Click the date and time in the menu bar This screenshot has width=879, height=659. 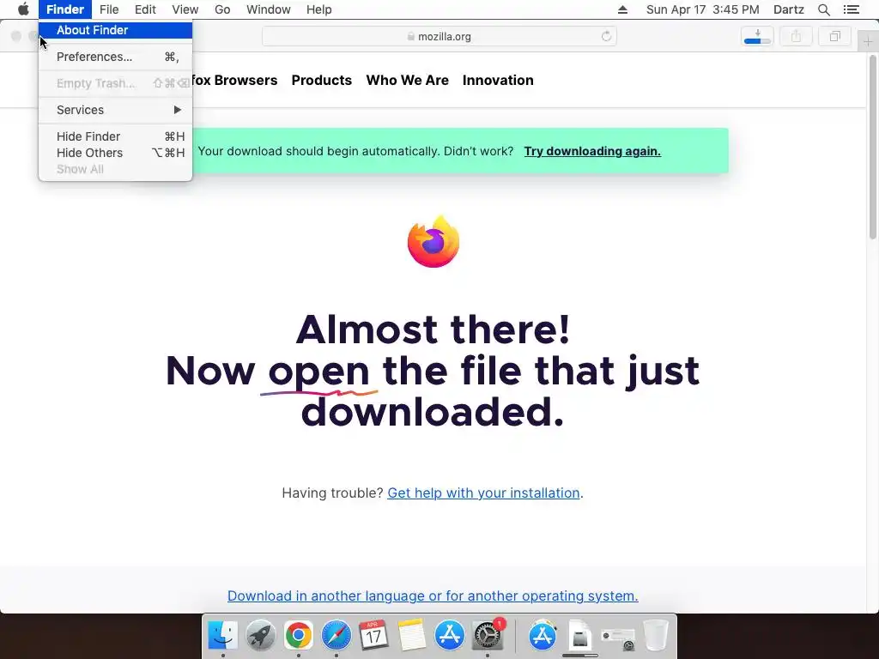click(702, 9)
